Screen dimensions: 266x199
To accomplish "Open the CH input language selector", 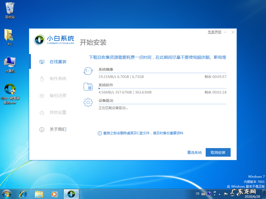I will point(197,194).
